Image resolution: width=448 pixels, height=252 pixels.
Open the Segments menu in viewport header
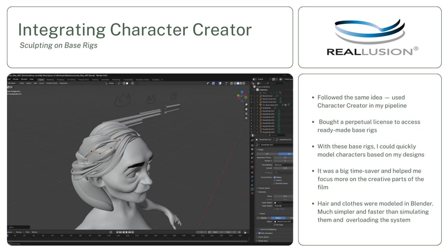[63, 83]
